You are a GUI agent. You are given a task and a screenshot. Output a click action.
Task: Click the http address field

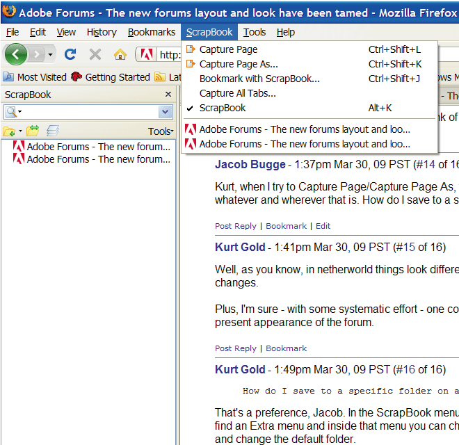[170, 55]
